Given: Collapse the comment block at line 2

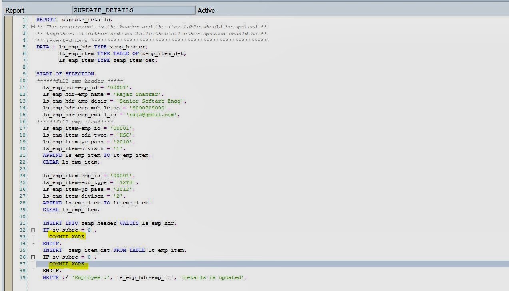Looking at the screenshot, I should click(x=33, y=27).
